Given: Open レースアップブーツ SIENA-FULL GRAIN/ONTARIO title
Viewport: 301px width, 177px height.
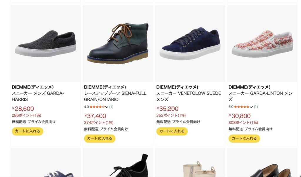Looking at the screenshot, I should point(115,96).
